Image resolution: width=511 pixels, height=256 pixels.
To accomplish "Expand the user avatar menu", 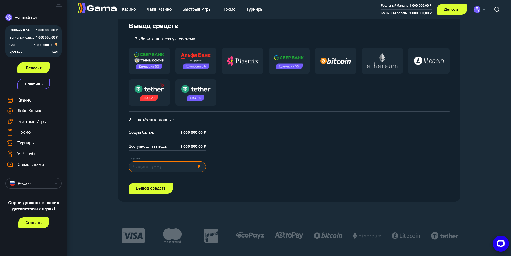I will pyautogui.click(x=479, y=10).
